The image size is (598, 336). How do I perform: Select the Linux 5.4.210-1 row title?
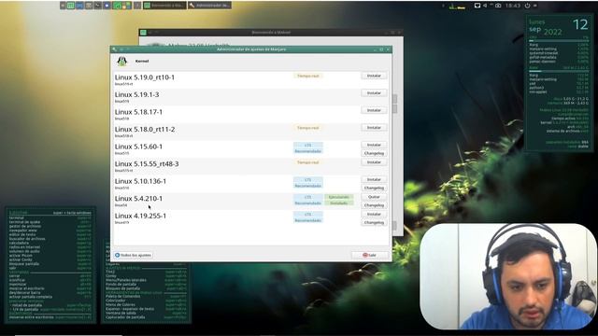(138, 199)
